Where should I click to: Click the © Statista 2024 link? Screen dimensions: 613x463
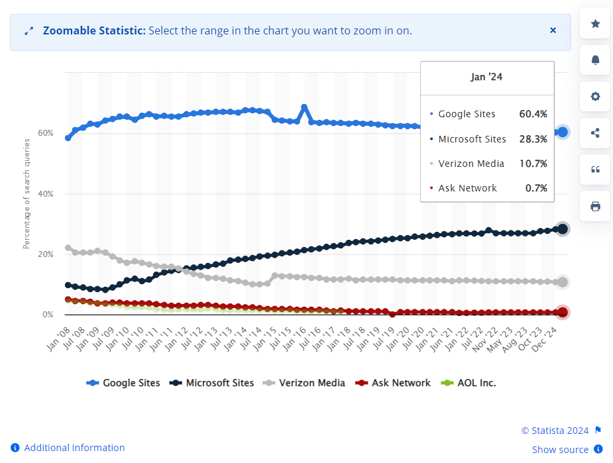555,431
